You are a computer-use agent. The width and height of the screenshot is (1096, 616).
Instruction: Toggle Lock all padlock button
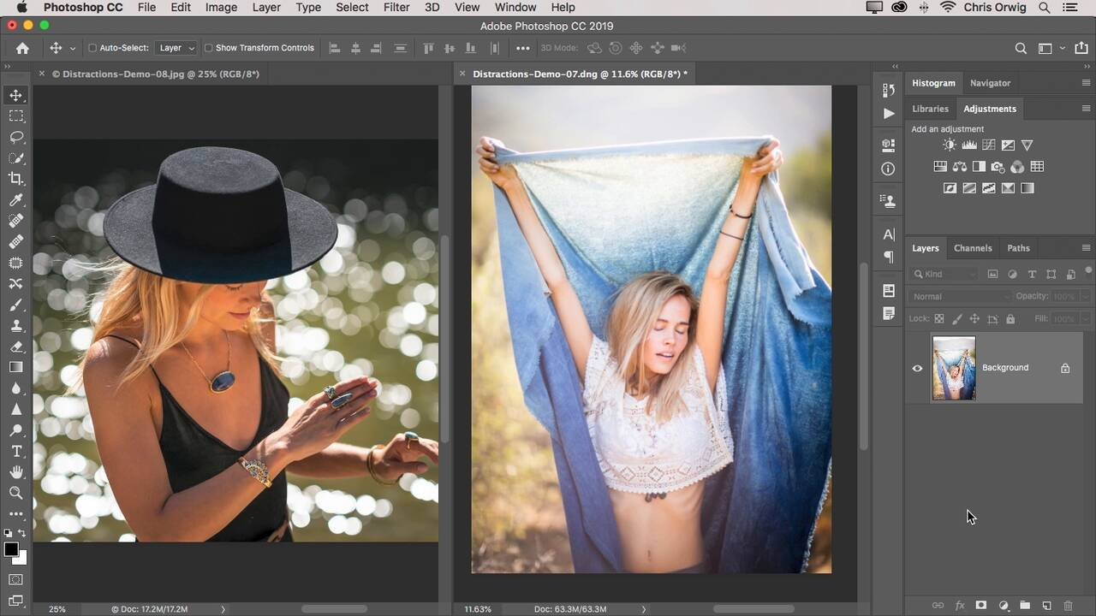click(1010, 319)
